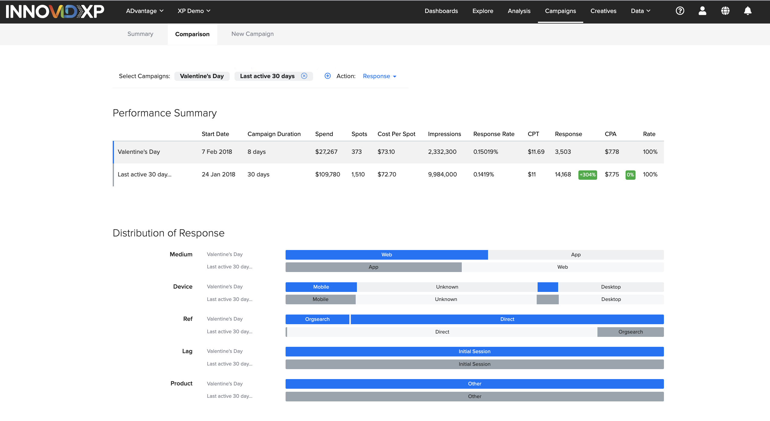Click the Spots column header
Screen dimensions: 770x421
[x=359, y=134]
